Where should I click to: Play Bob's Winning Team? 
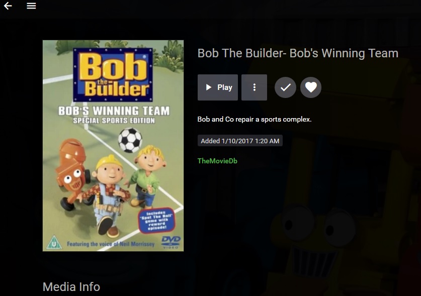tap(217, 87)
